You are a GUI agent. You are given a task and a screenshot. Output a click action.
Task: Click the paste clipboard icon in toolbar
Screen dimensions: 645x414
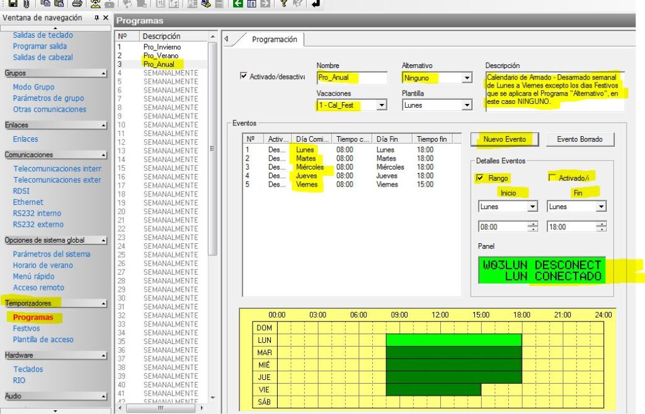coord(59,3)
